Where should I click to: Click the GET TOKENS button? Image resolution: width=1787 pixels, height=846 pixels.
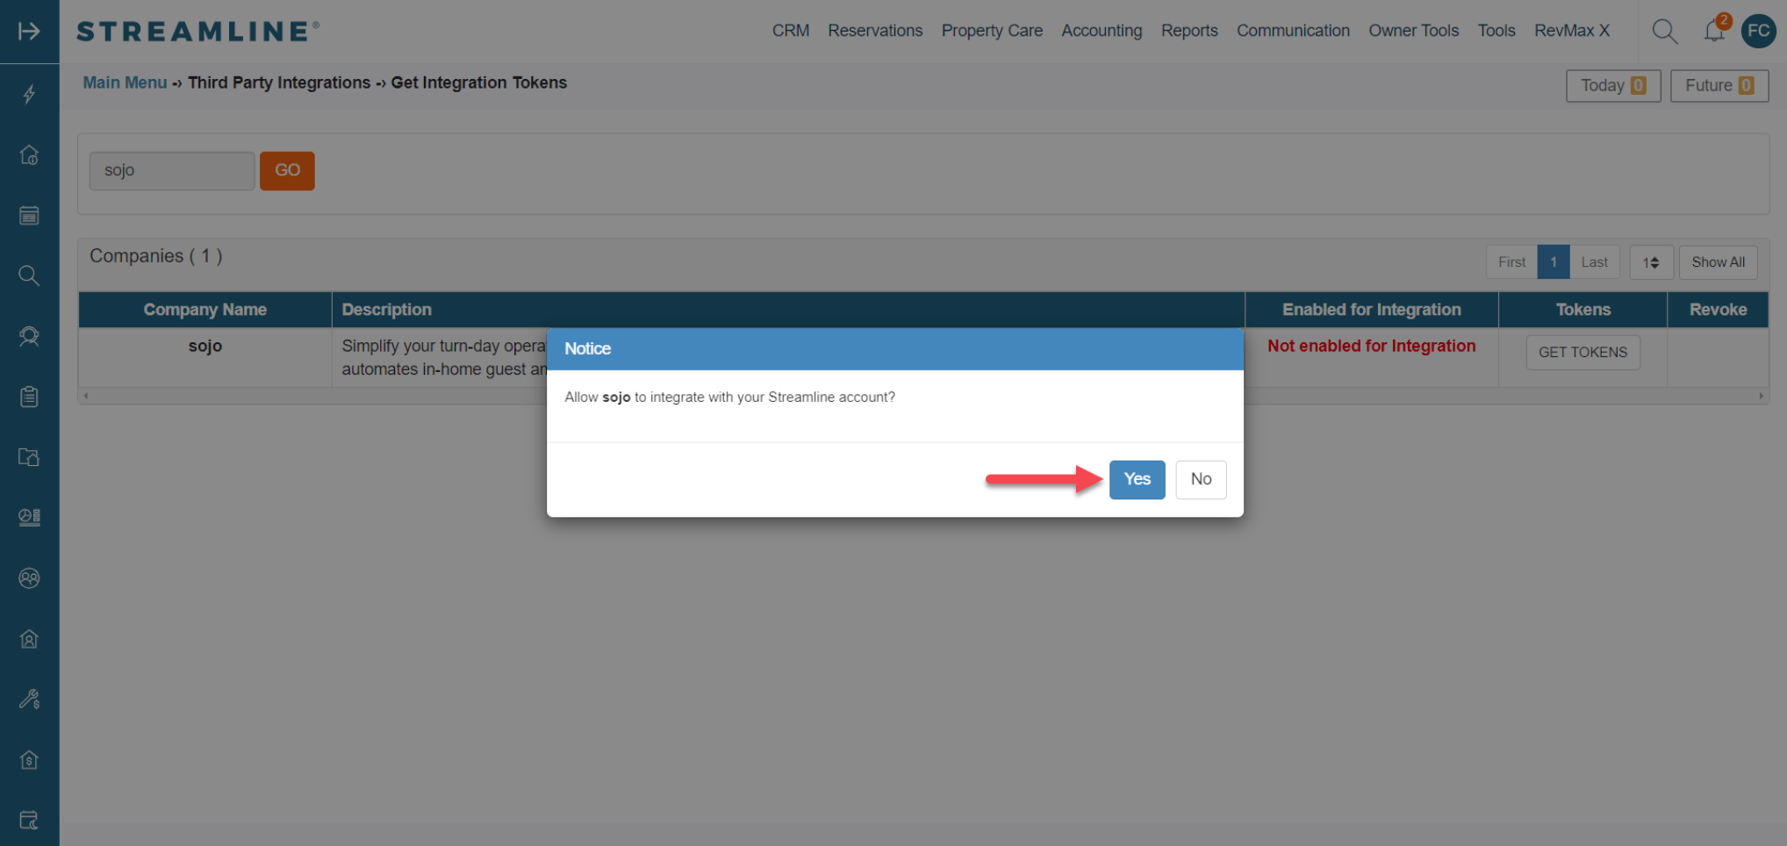point(1582,352)
